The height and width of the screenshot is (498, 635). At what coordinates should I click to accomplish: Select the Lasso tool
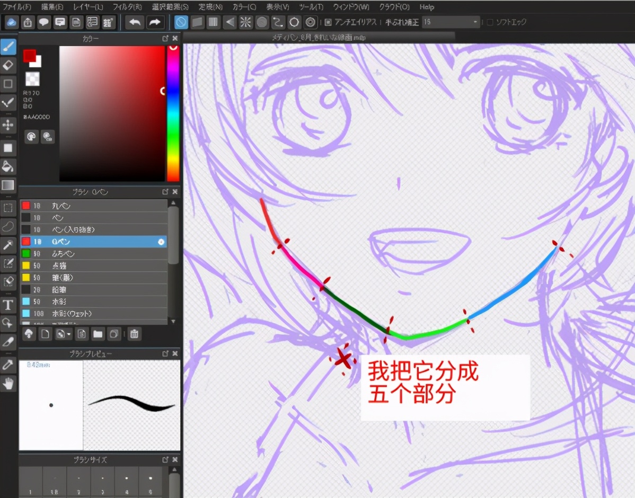coord(8,226)
